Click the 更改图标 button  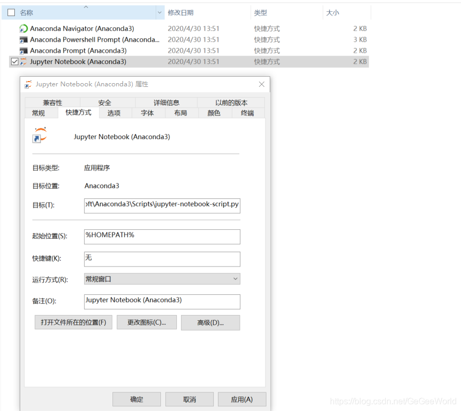[x=147, y=323]
